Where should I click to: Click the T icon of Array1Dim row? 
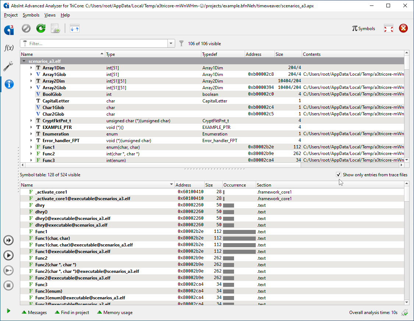pos(38,68)
